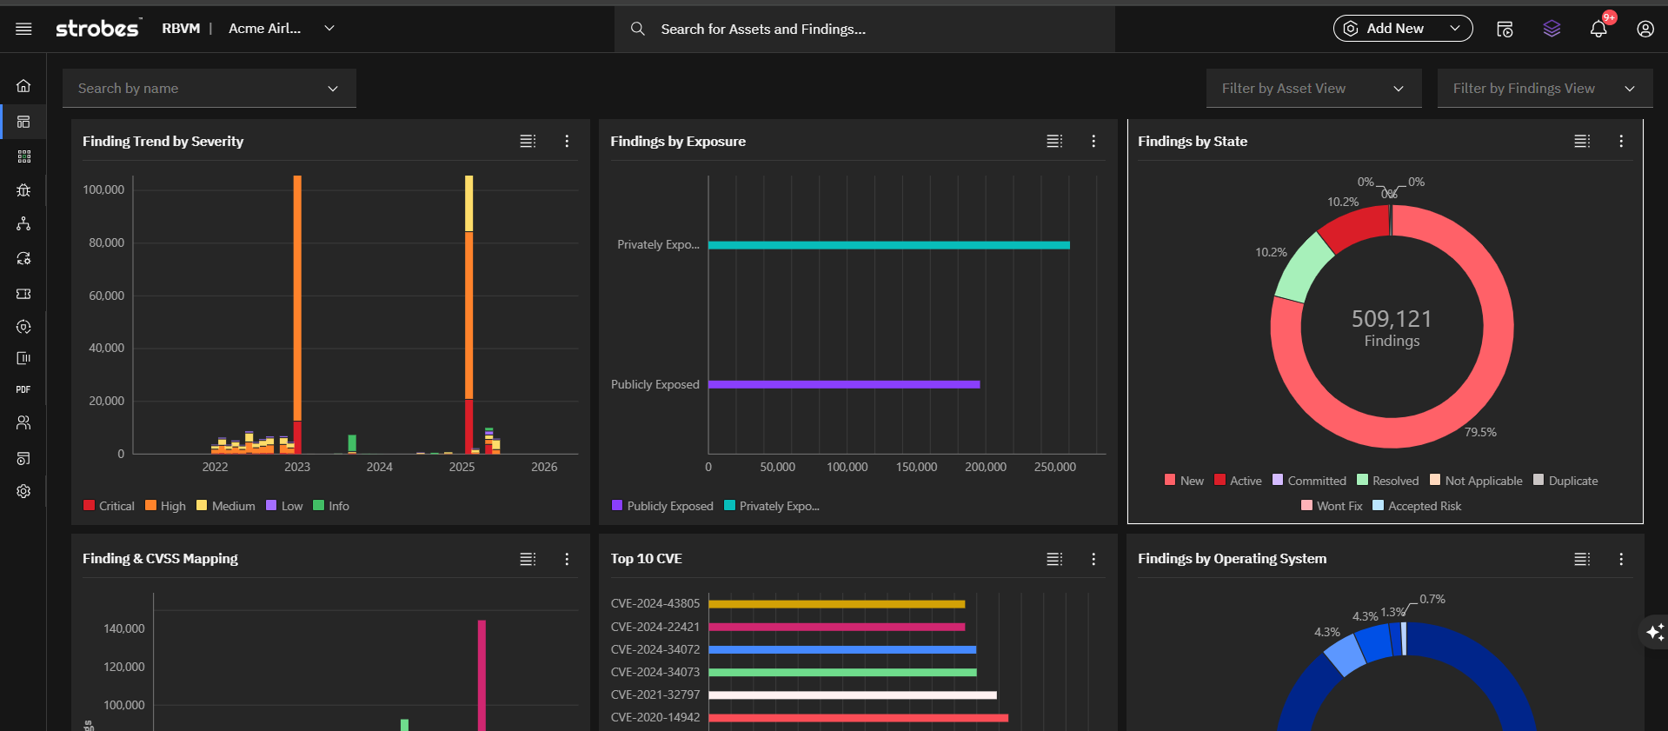Viewport: 1668px width, 731px height.
Task: Click the Privately Exposed teal bar
Action: point(889,245)
